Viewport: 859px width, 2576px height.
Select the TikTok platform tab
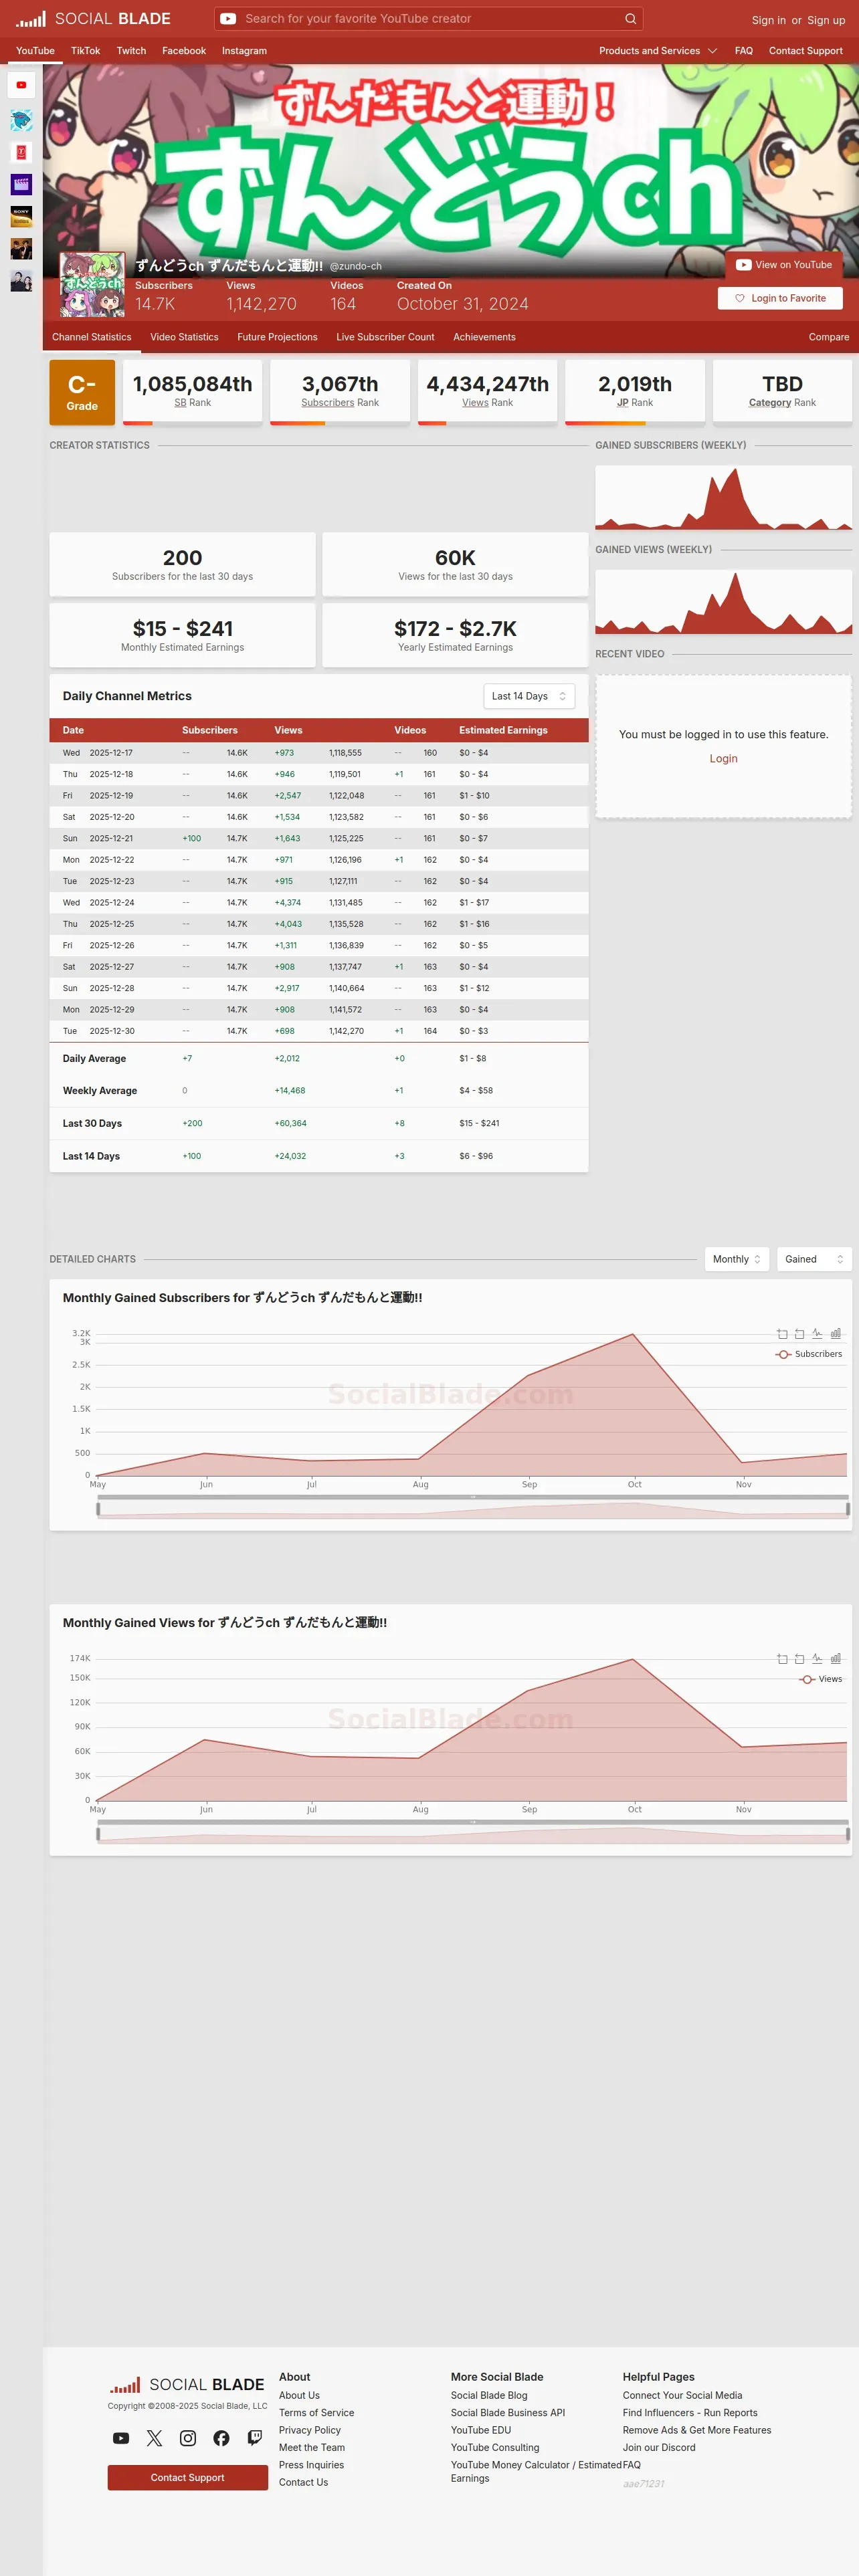coord(85,51)
